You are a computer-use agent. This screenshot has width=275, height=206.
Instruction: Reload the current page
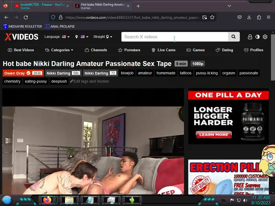[x=26, y=17]
